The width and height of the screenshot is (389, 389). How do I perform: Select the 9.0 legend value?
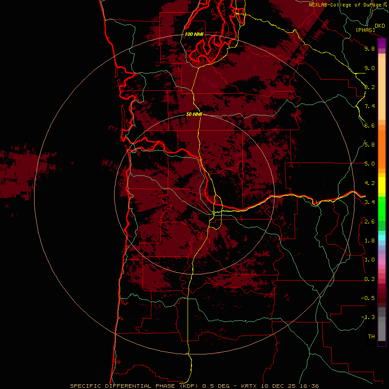[x=370, y=68]
